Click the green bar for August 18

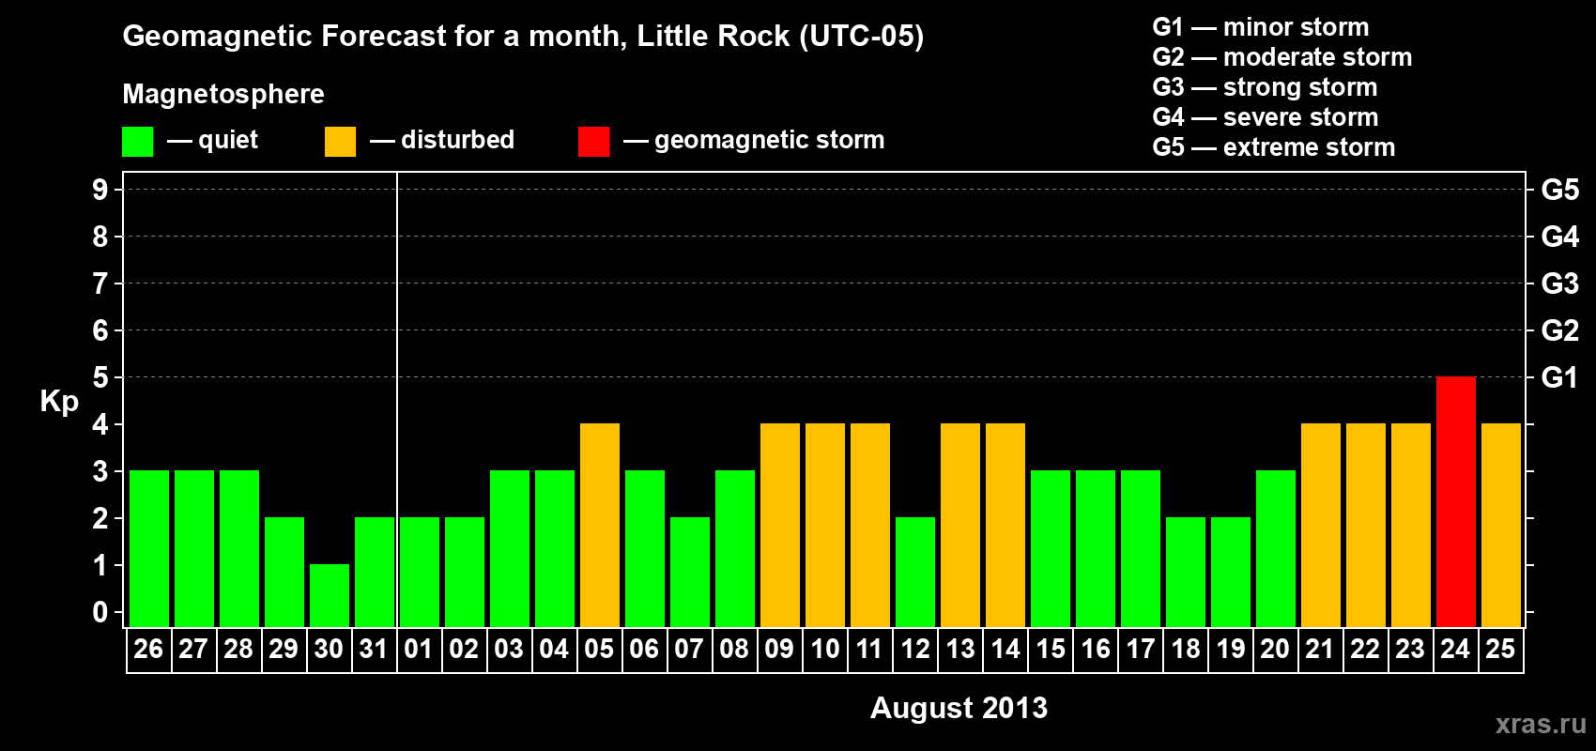tap(1185, 572)
